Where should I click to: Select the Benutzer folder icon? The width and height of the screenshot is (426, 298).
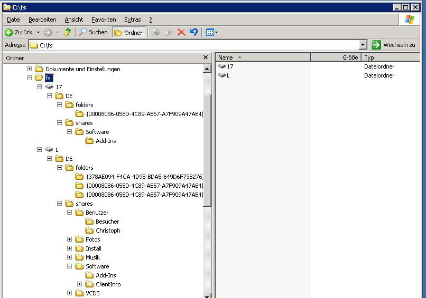point(79,213)
